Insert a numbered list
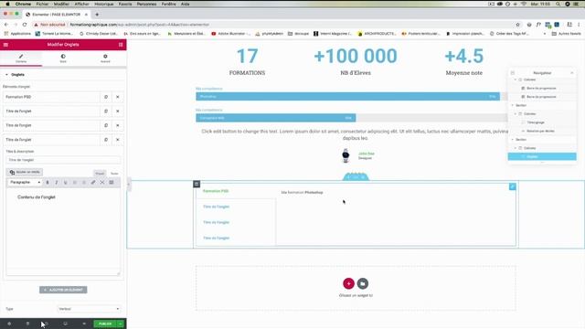The width and height of the screenshot is (585, 329). click(84, 183)
